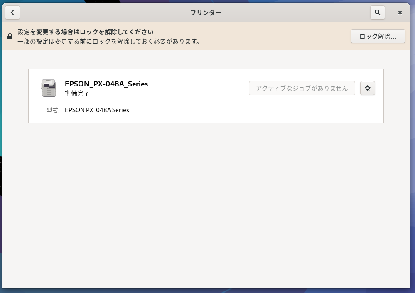
Task: Click the 一部の設定は変更する前に notice text
Action: [109, 42]
